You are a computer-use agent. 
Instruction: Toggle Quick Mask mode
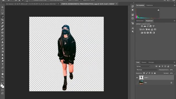tap(2, 90)
